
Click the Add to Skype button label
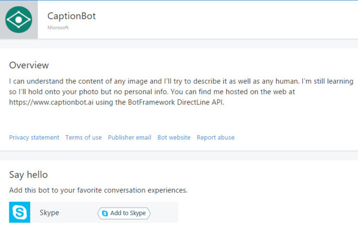click(x=128, y=213)
